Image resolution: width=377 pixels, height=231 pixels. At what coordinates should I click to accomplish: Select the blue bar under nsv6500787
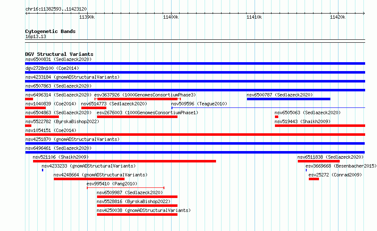288,99
